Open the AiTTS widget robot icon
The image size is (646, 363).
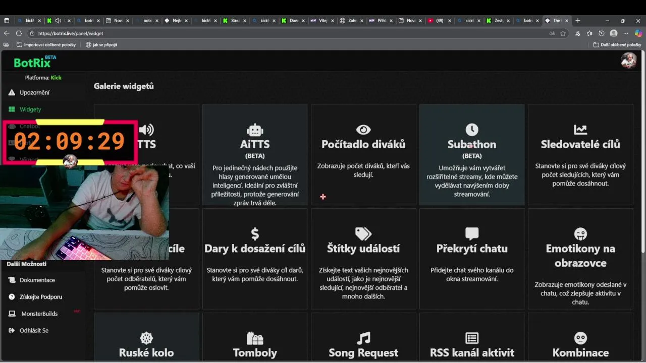pyautogui.click(x=255, y=130)
